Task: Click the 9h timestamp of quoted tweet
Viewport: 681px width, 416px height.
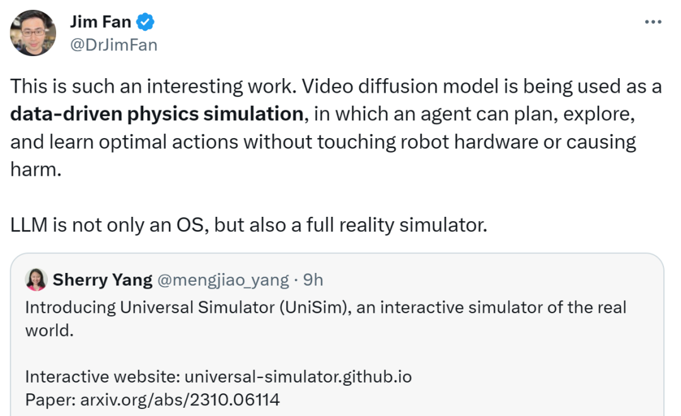Action: 313,279
